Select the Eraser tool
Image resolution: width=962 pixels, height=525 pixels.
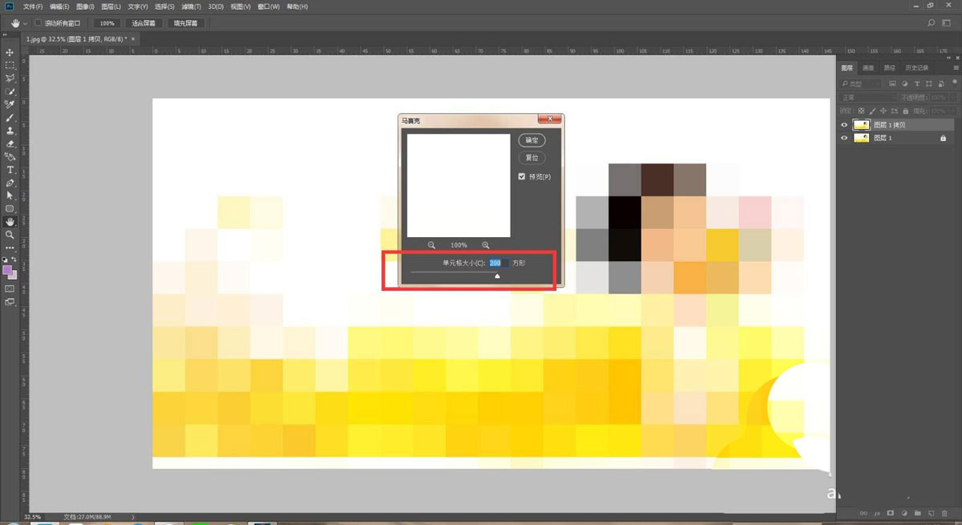(10, 143)
